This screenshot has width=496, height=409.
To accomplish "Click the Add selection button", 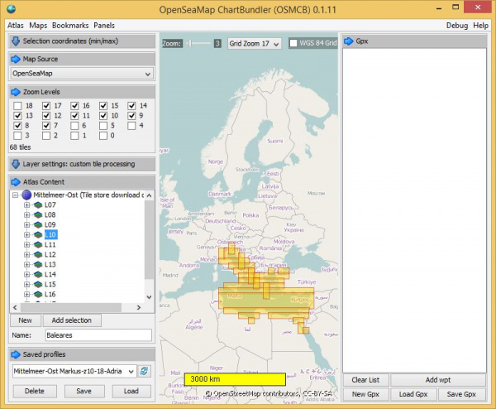I will pos(71,320).
